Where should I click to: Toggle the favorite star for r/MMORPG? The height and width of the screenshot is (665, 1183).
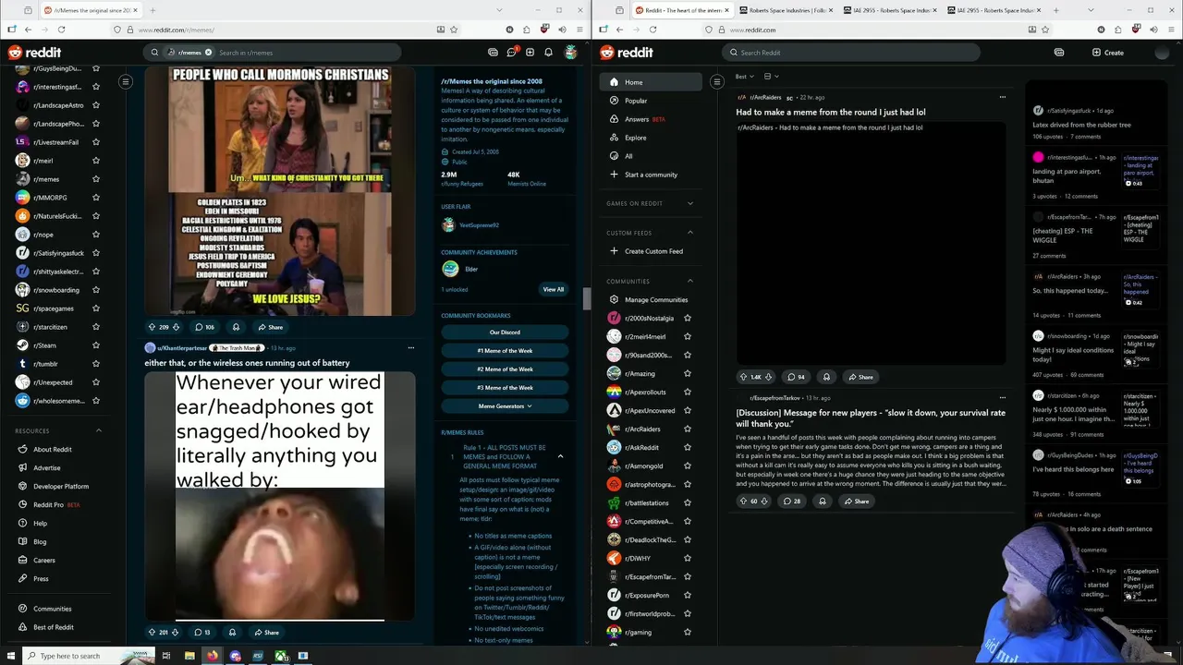point(96,198)
